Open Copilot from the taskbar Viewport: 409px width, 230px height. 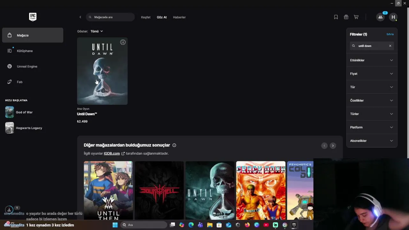(x=182, y=225)
